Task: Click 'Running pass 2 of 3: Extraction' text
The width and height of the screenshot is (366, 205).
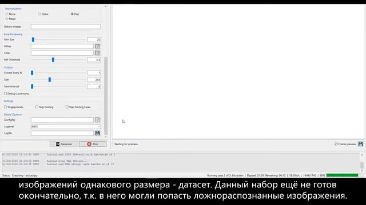Action: (x=225, y=175)
